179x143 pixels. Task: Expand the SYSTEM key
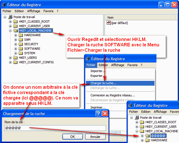16,53
